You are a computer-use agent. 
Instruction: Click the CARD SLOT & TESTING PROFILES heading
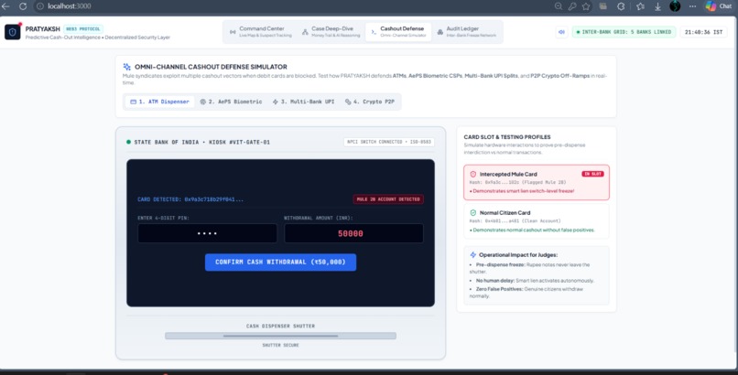[507, 137]
